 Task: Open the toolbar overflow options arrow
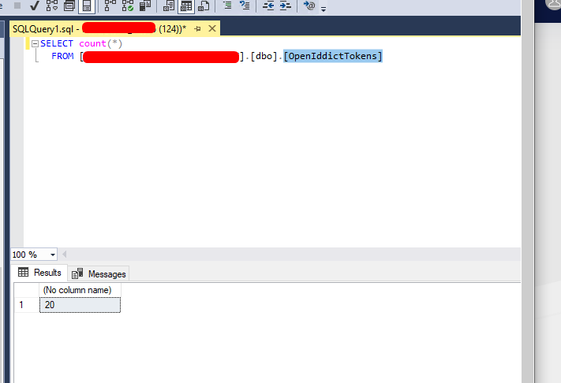click(x=324, y=9)
